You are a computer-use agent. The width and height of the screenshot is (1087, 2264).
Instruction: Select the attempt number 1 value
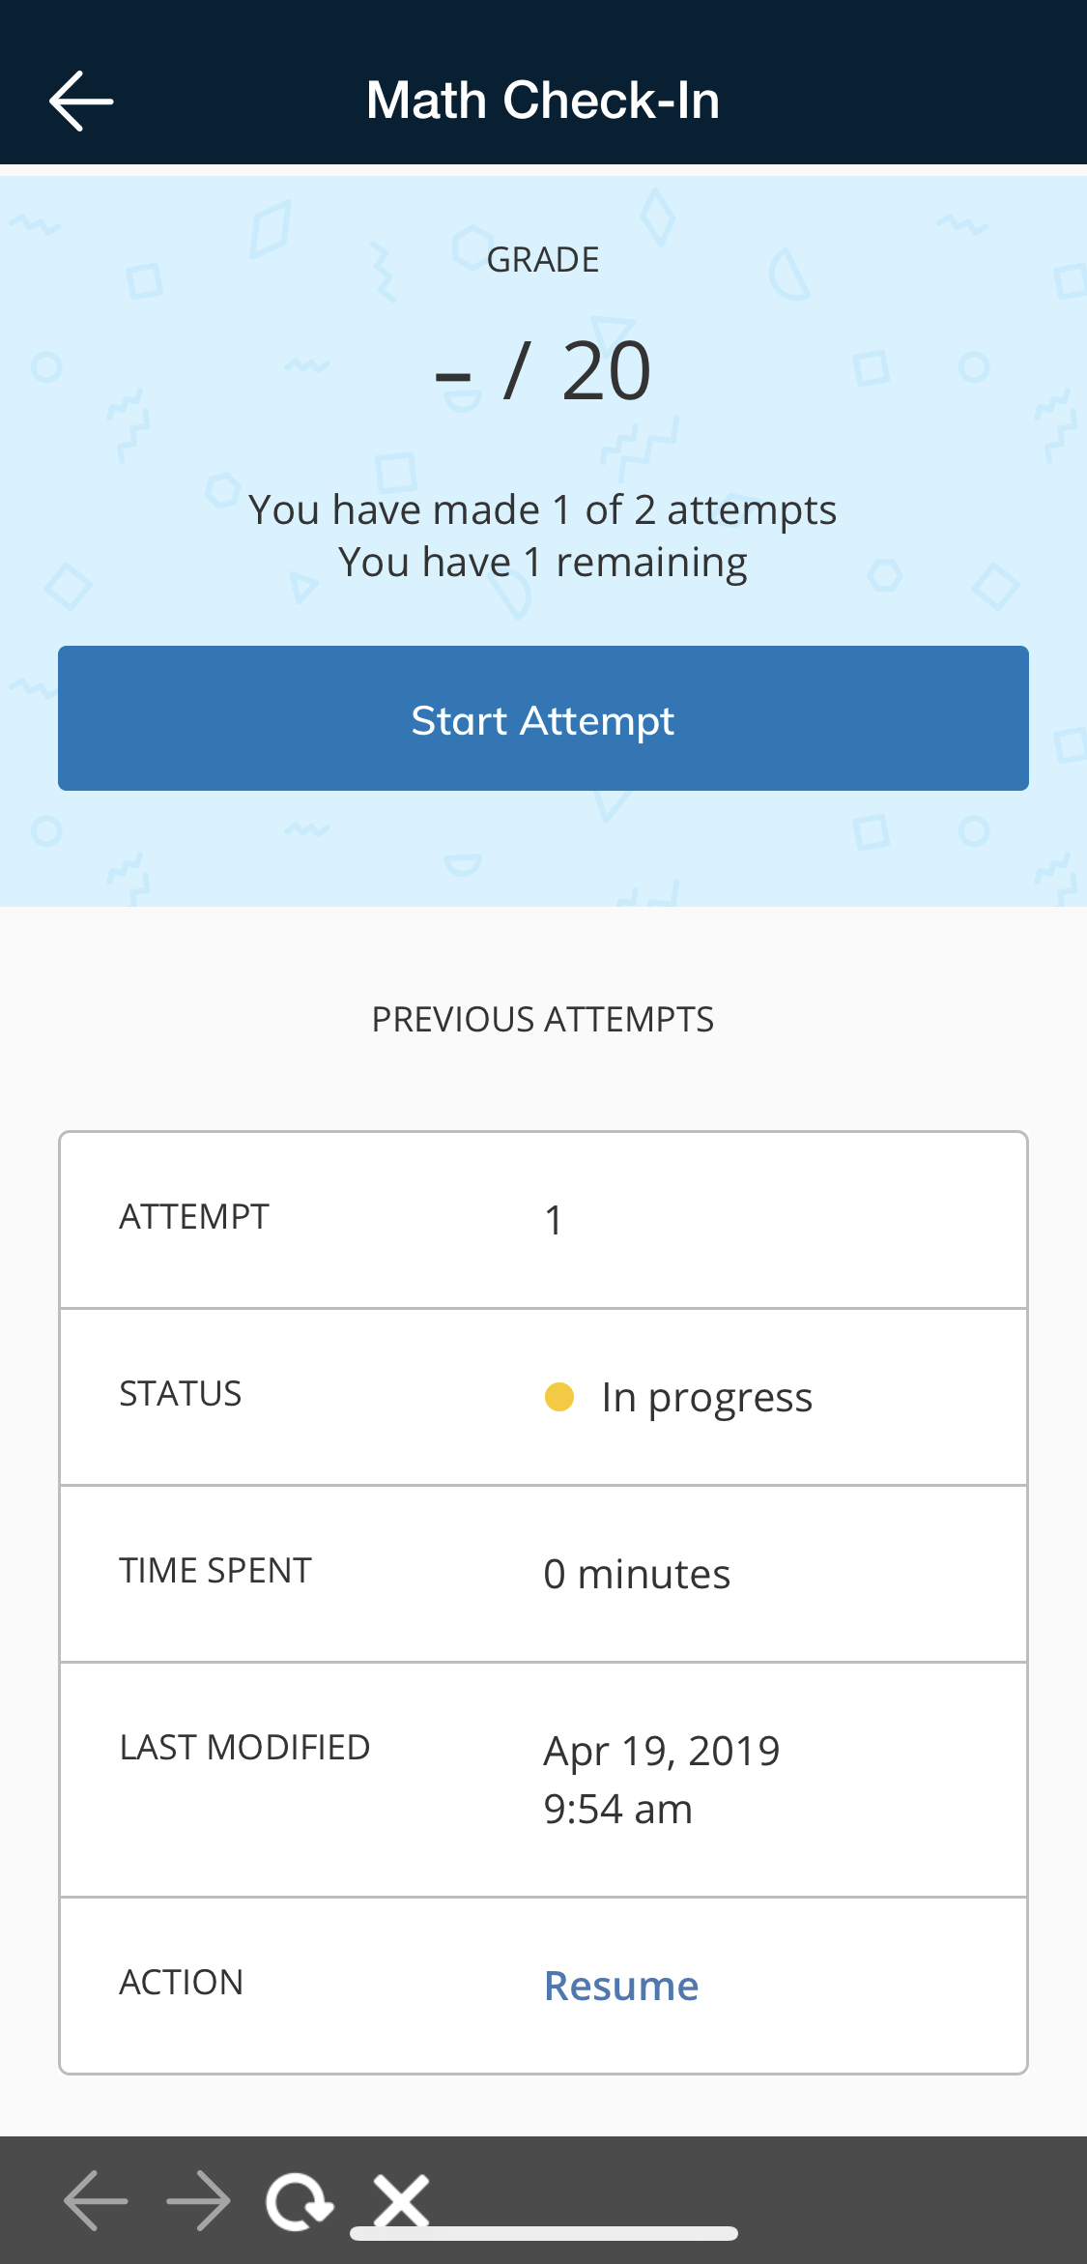tap(554, 1220)
